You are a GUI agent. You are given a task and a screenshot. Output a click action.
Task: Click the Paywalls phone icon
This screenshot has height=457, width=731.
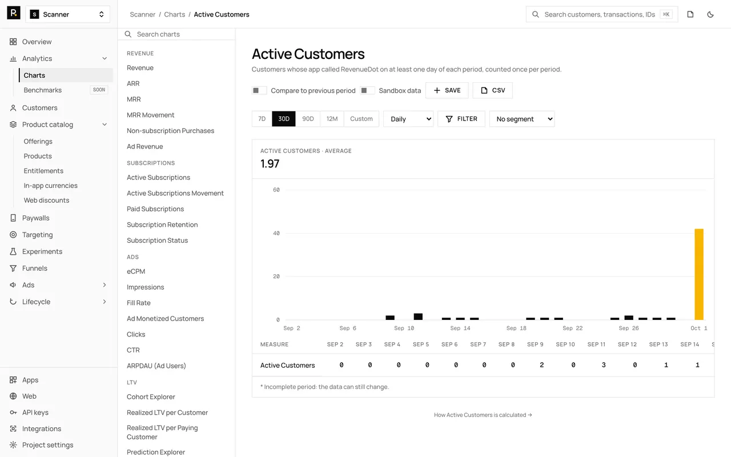pos(13,218)
